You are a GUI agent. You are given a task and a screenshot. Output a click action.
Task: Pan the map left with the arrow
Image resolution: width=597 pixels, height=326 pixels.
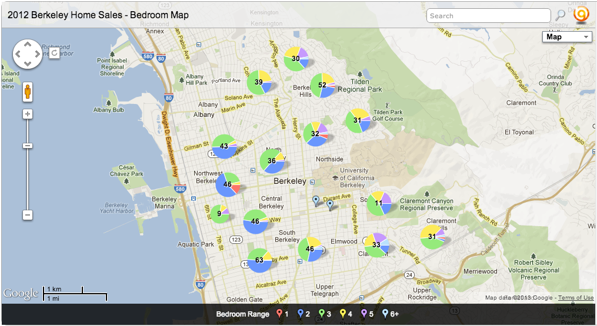(18, 54)
